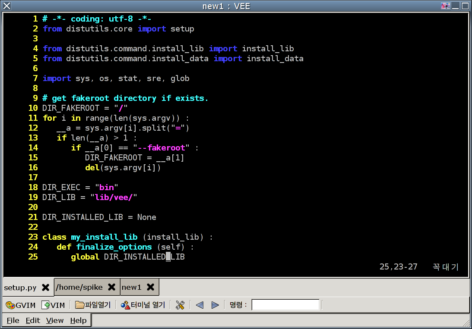Go to the previous tab with the left arrow
Screen dimensions: 472x329
200,305
